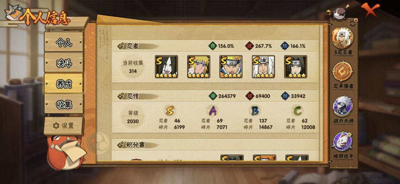Select the 暗部选手 fox mask badge

(343, 141)
